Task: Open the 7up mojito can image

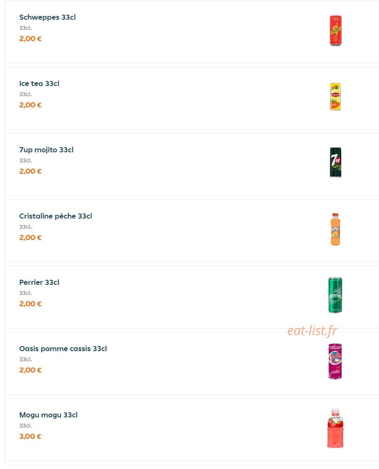Action: click(x=335, y=162)
